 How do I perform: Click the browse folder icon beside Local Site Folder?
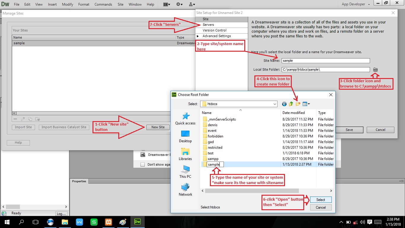(x=375, y=69)
